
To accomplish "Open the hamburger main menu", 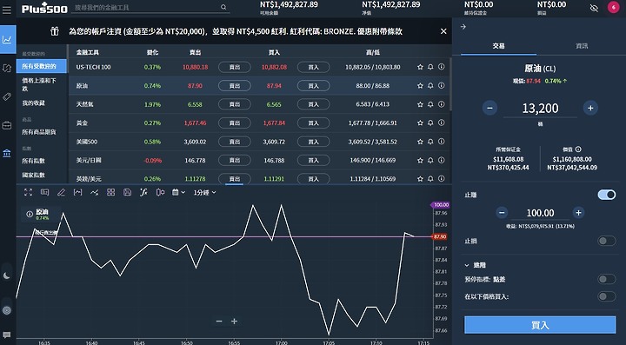I will [x=7, y=10].
